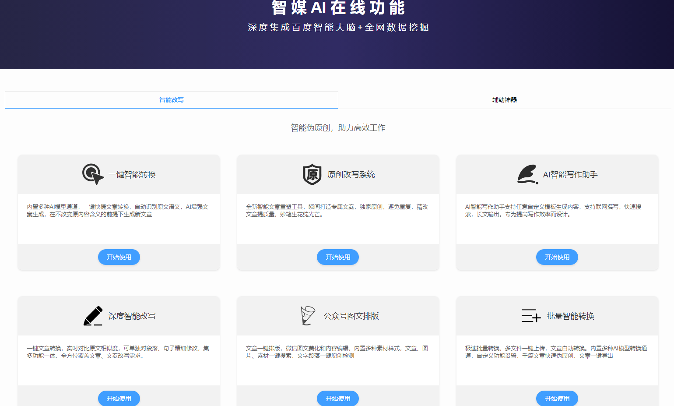This screenshot has width=674, height=406.
Task: Launch 公众号图文排版 with its 开始使用 button
Action: pyautogui.click(x=337, y=398)
